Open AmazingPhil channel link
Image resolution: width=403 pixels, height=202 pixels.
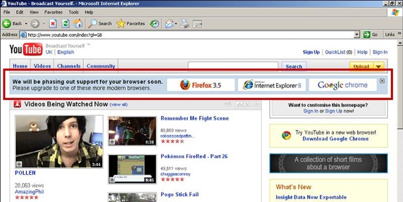pos(29,192)
